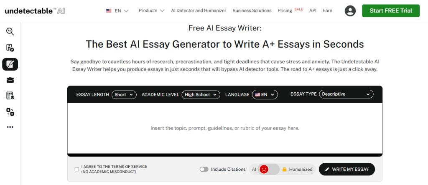Tick the Terms of Service agreement checkbox
The height and width of the screenshot is (185, 428).
tap(77, 169)
